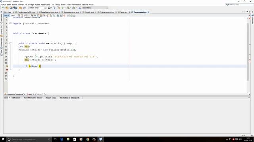This screenshot has height=142, width=254.
Task: Toggle the Rectangular Selection editor icon
Action: (x=44, y=15)
